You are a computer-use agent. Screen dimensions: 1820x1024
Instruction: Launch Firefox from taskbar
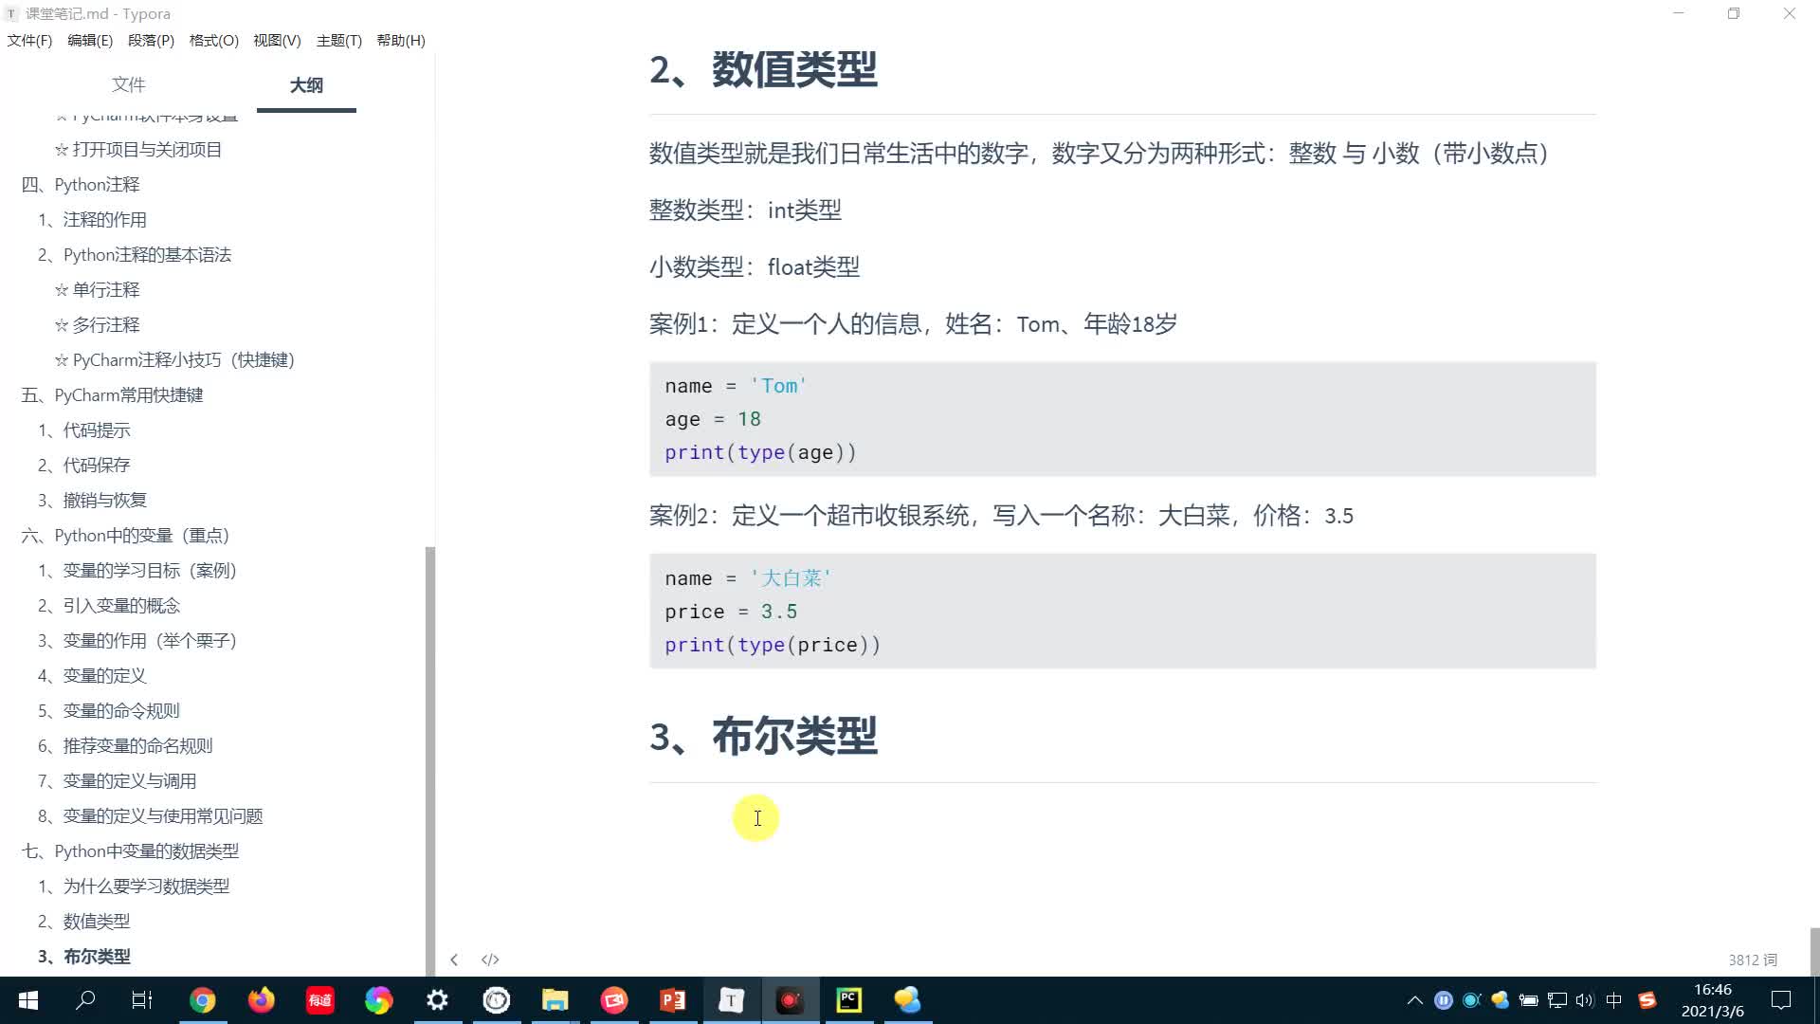(x=261, y=1000)
